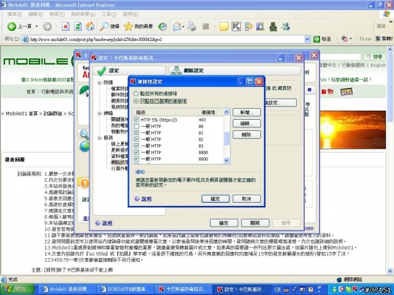Open the 工具 menu in IE
394x295 pixels.
coord(109,14)
